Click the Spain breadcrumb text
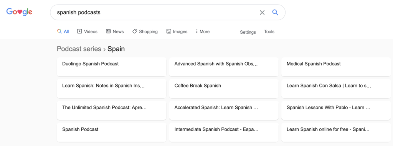Viewport: 393px width, 146px height. click(116, 49)
